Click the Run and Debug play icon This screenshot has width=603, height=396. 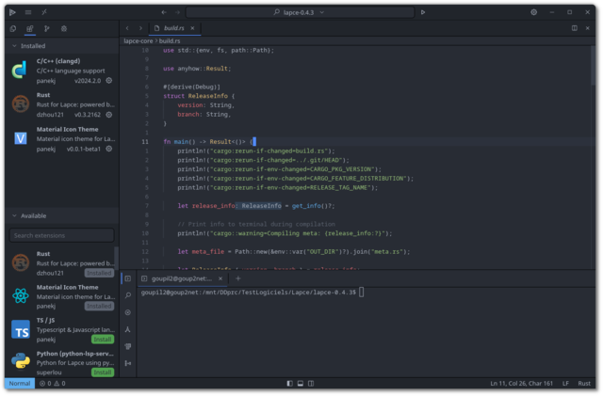423,12
